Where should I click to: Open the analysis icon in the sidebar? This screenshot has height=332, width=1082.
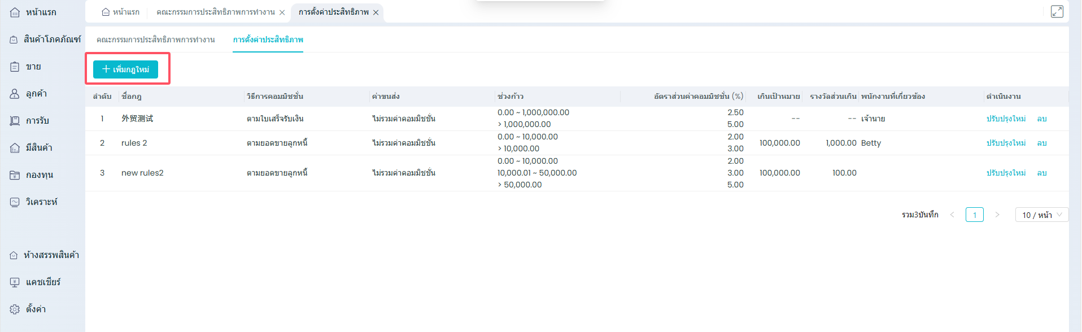coord(15,202)
